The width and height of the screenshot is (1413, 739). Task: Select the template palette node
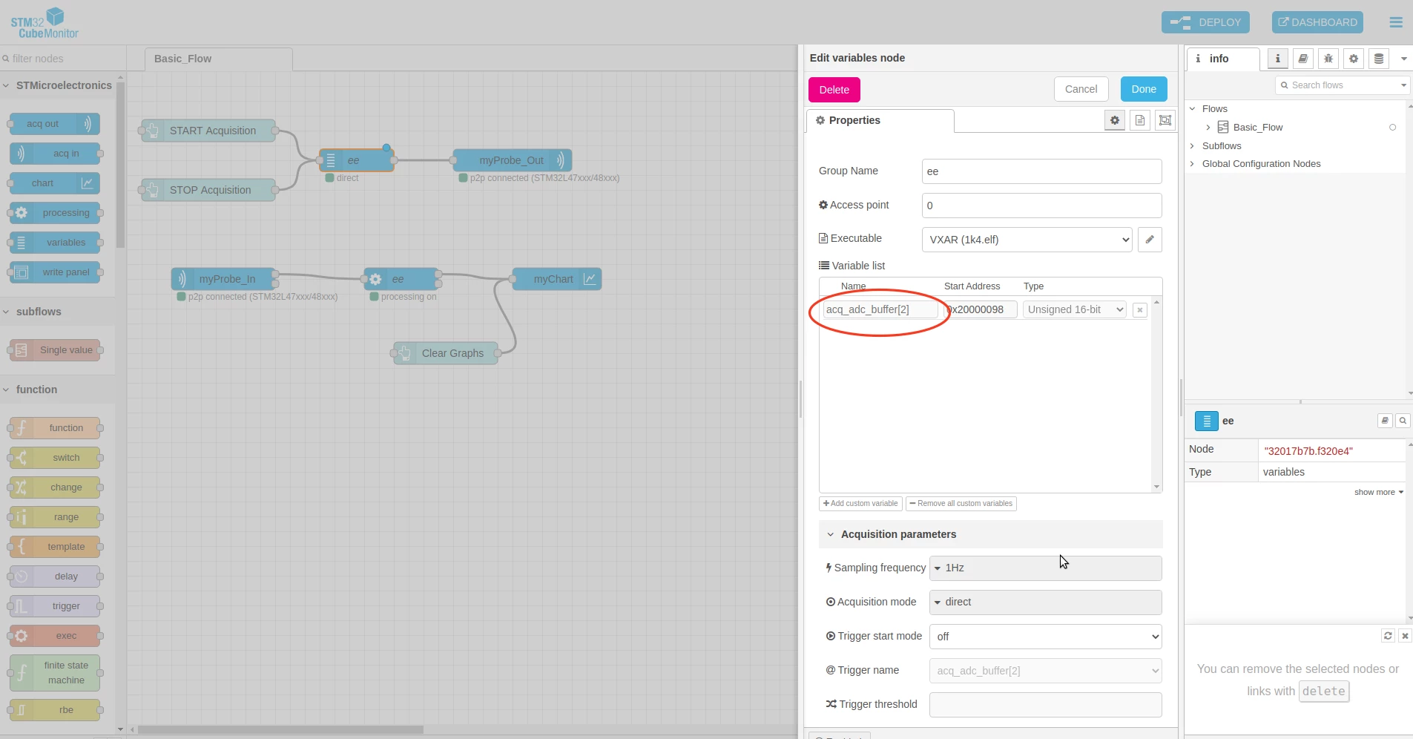coord(55,547)
